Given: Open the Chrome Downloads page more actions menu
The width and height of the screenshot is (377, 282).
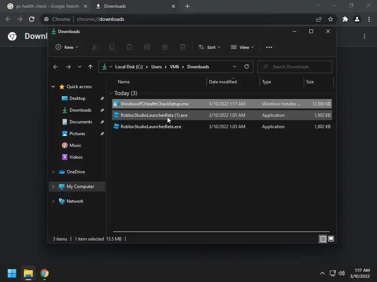Looking at the screenshot, I should (x=364, y=36).
